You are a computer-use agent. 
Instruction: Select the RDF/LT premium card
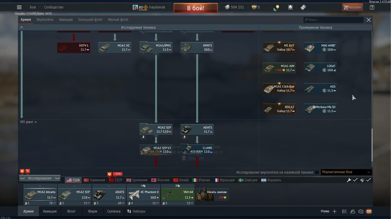[279, 109]
